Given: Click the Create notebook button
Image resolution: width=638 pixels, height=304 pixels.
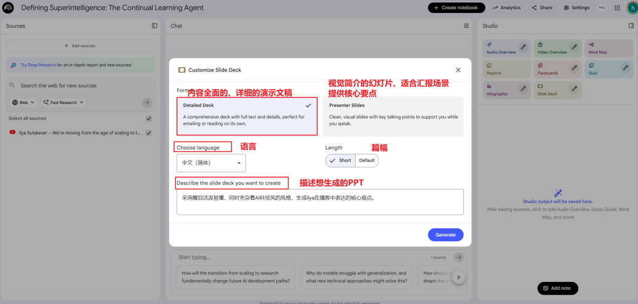Looking at the screenshot, I should (457, 8).
